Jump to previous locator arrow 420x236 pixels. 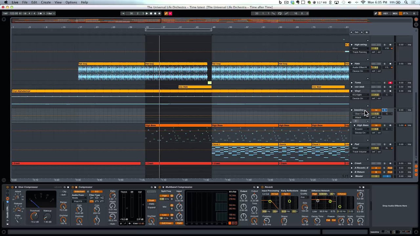pyautogui.click(x=351, y=32)
